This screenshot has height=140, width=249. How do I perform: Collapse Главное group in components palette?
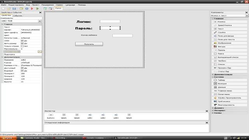tap(213, 19)
